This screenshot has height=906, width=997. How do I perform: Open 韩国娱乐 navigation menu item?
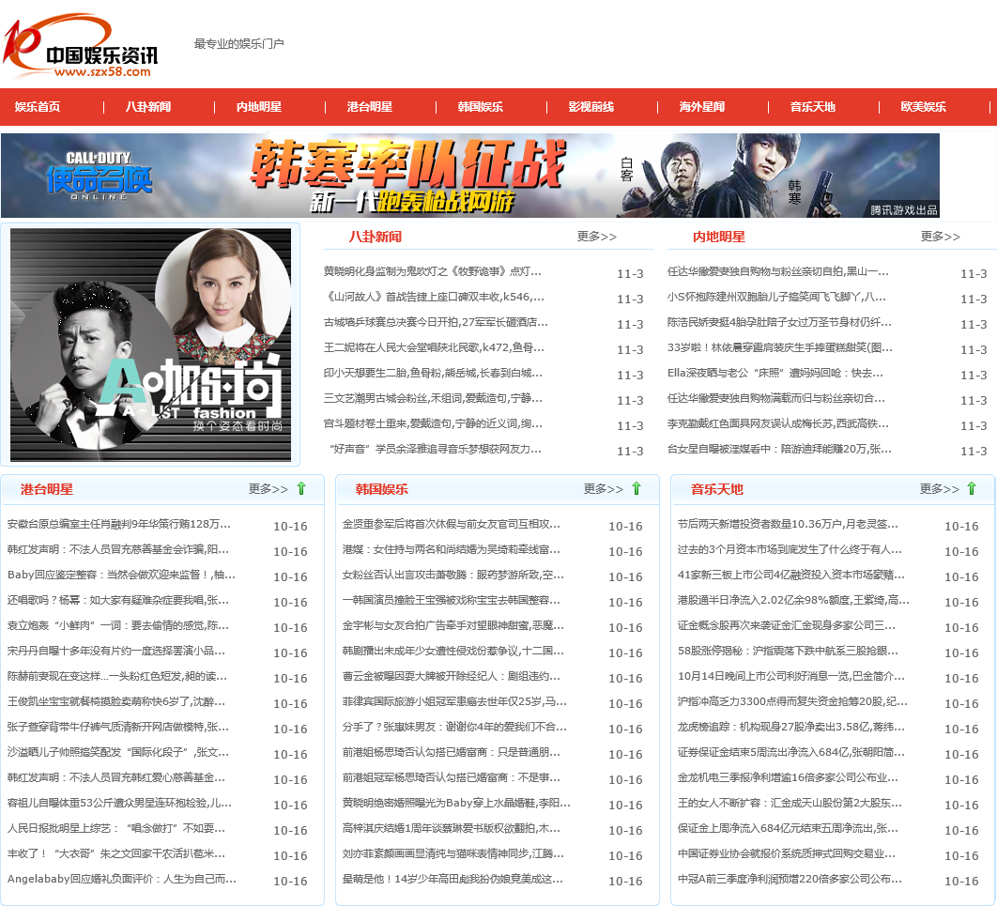pos(480,107)
